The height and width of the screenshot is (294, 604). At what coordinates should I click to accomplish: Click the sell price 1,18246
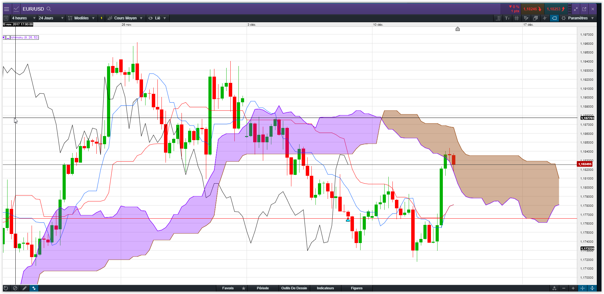(532, 9)
